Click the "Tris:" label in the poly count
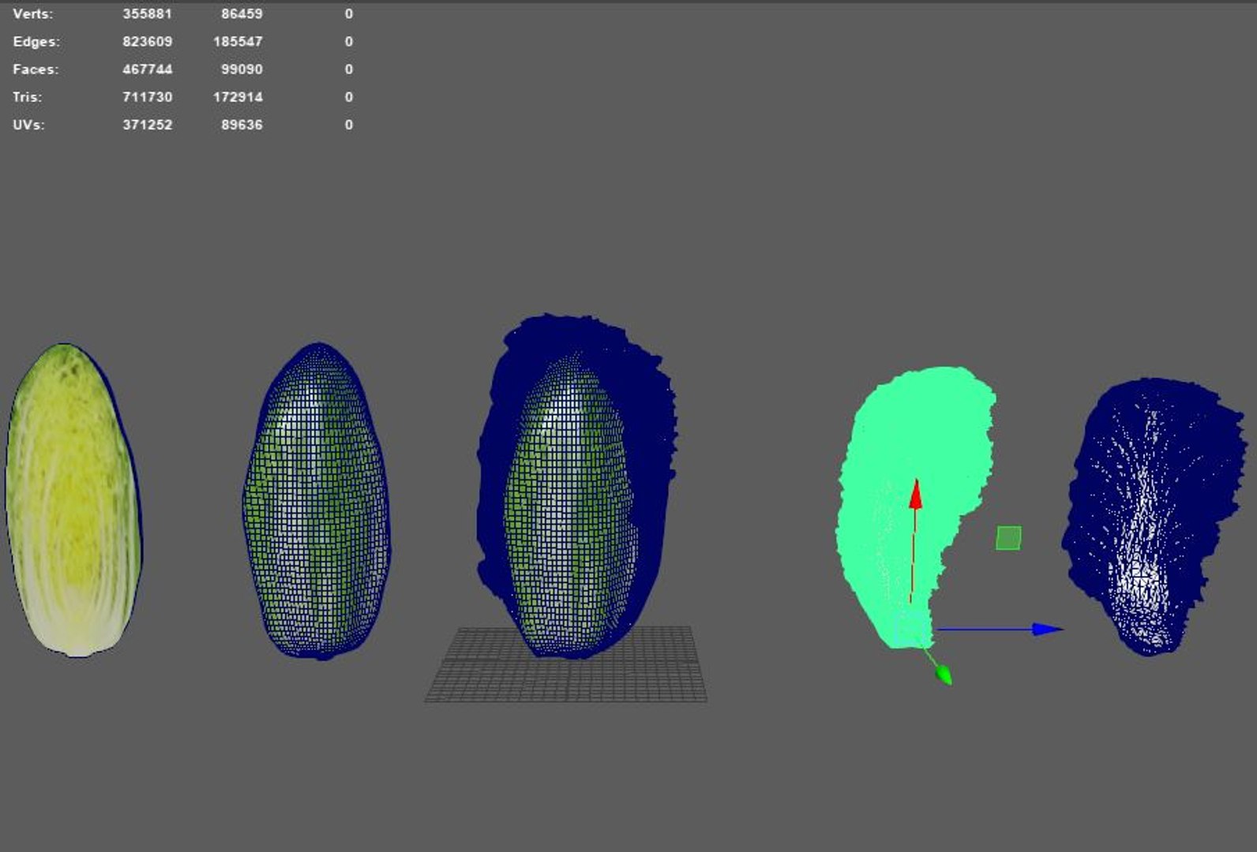The width and height of the screenshot is (1257, 852). [28, 97]
